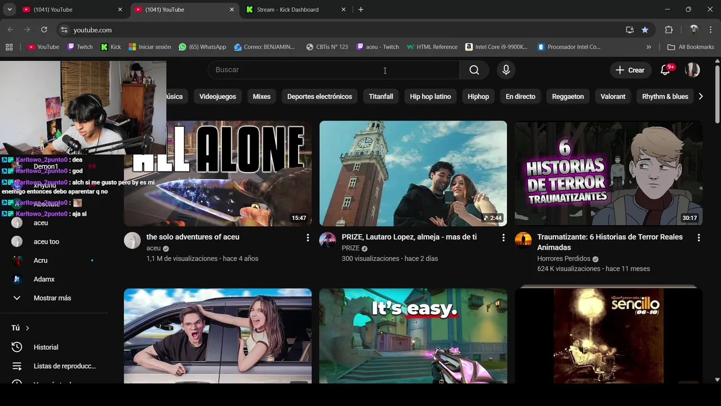The height and width of the screenshot is (406, 721).
Task: Close the Kick Dashboard tab
Action: (343, 10)
